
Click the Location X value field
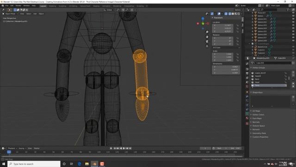click(223, 25)
